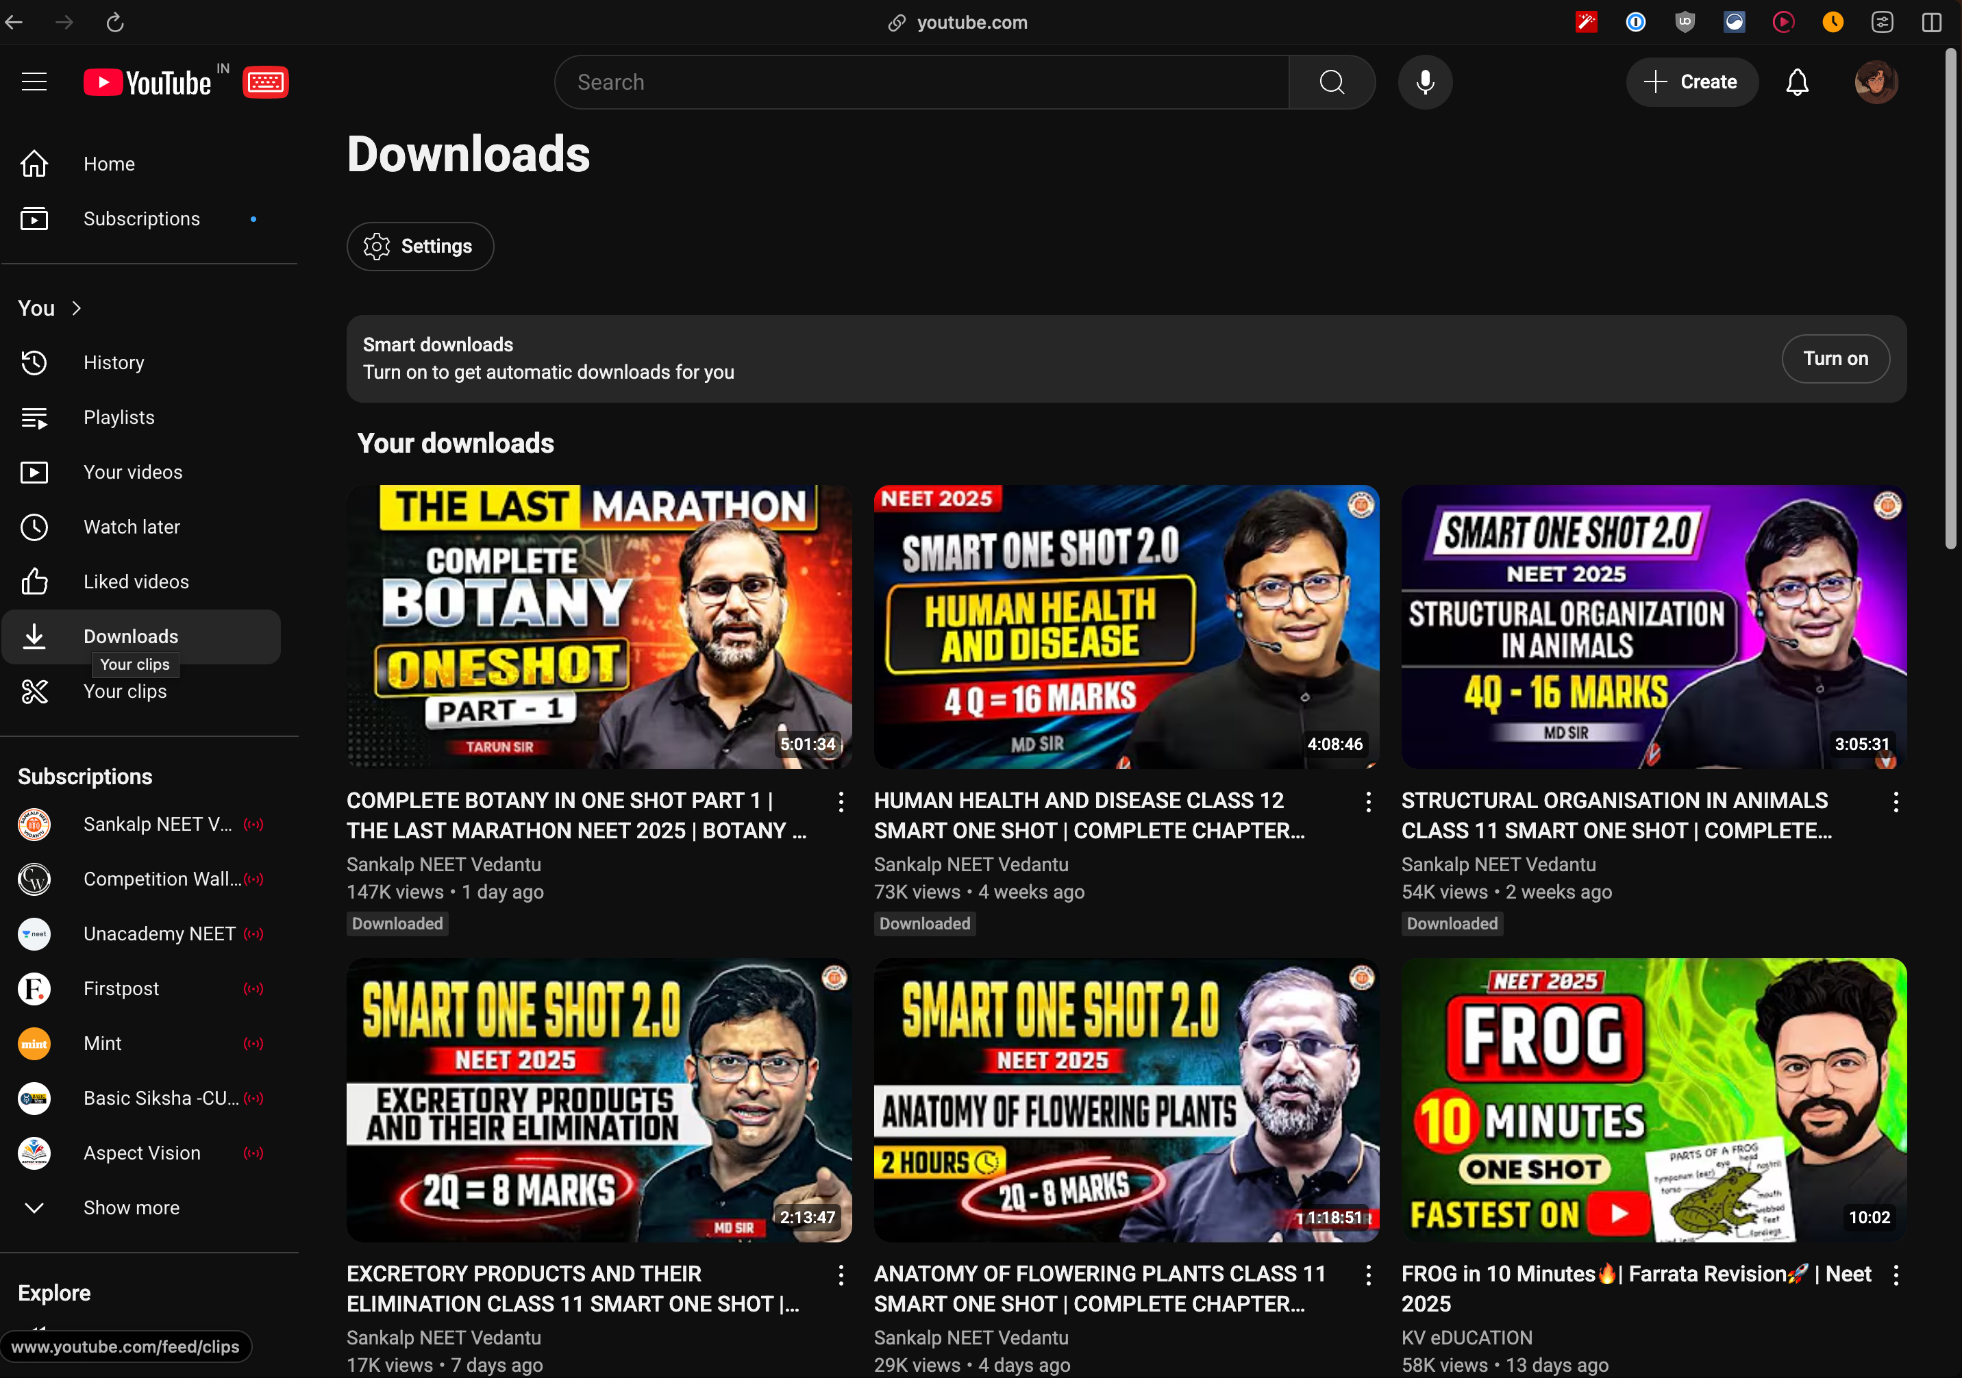Click the voice search microphone icon
The image size is (1962, 1378).
[1424, 82]
